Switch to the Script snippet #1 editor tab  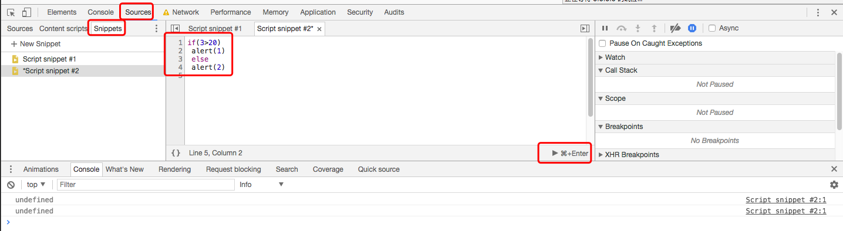215,29
